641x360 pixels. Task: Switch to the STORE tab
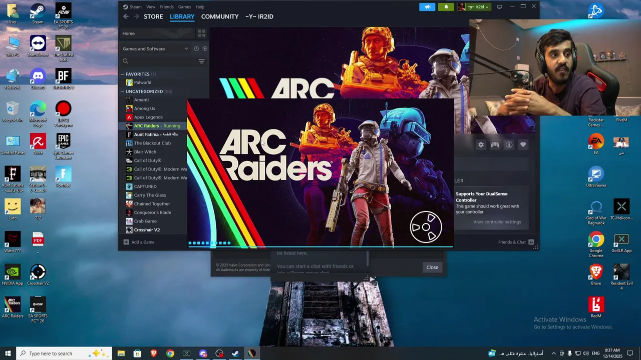point(153,16)
